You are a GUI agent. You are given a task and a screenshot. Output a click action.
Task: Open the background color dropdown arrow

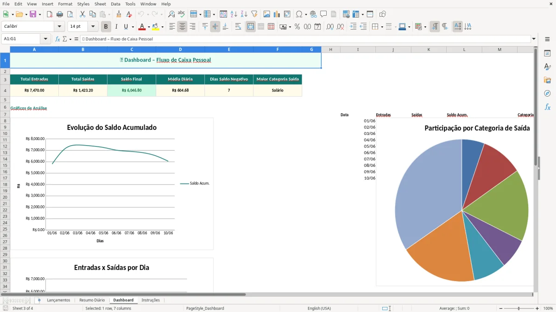(x=162, y=27)
